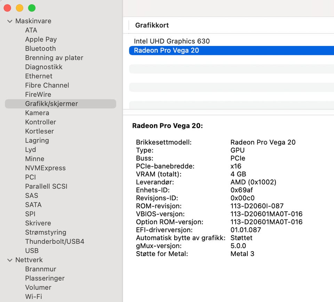Select Wi-Fi in the sidebar
334x302 pixels.
[x=33, y=297]
